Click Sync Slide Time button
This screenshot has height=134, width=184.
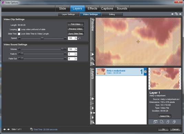(76, 34)
